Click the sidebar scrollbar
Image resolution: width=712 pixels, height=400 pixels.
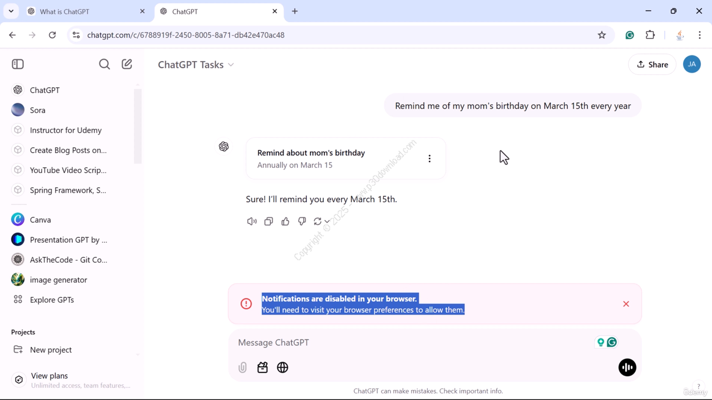click(x=139, y=126)
